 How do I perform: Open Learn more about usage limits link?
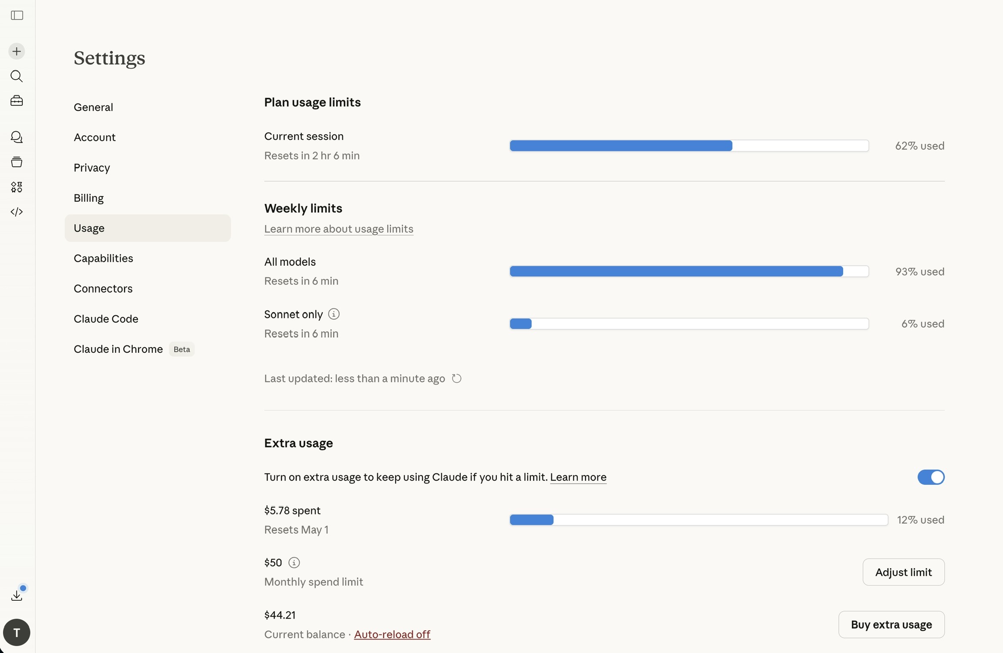(x=338, y=229)
